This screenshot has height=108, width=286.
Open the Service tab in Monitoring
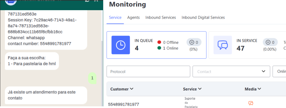click(x=115, y=18)
